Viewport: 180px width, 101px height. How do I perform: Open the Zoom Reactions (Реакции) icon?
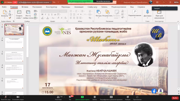[x=128, y=97]
